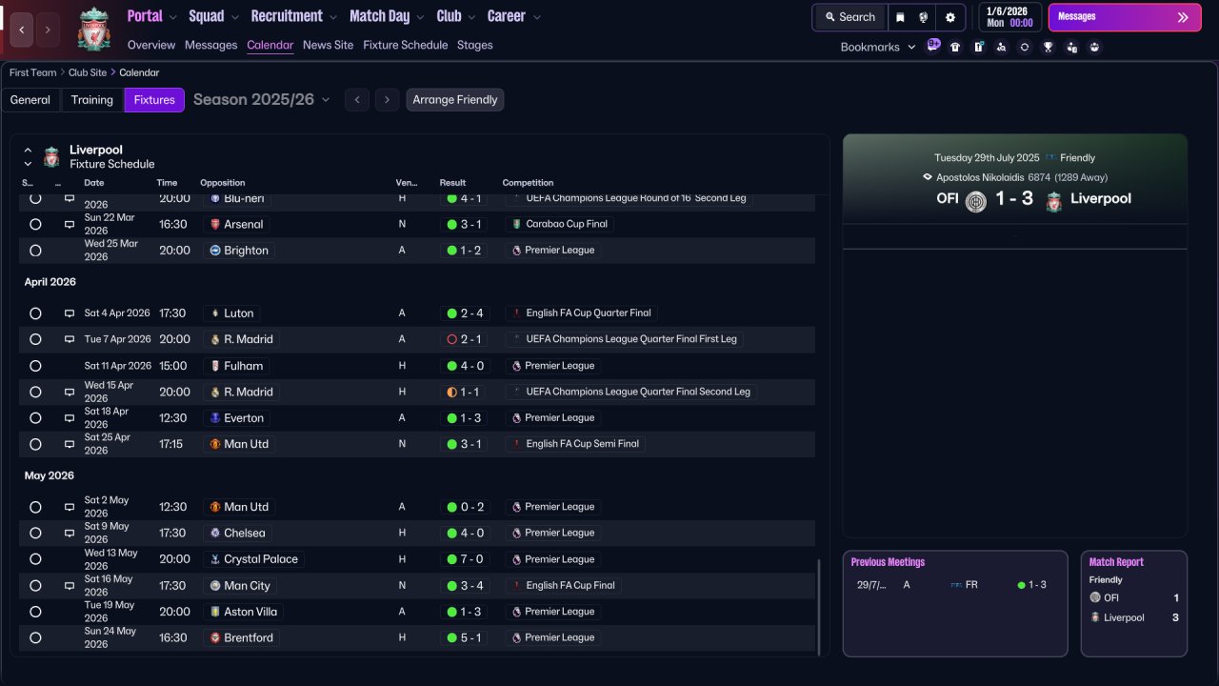Click the trophy bookmark shortcut icon

[1049, 47]
